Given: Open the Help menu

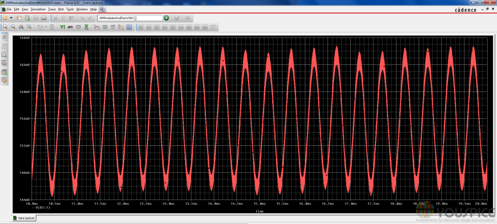Looking at the screenshot, I should [93, 9].
